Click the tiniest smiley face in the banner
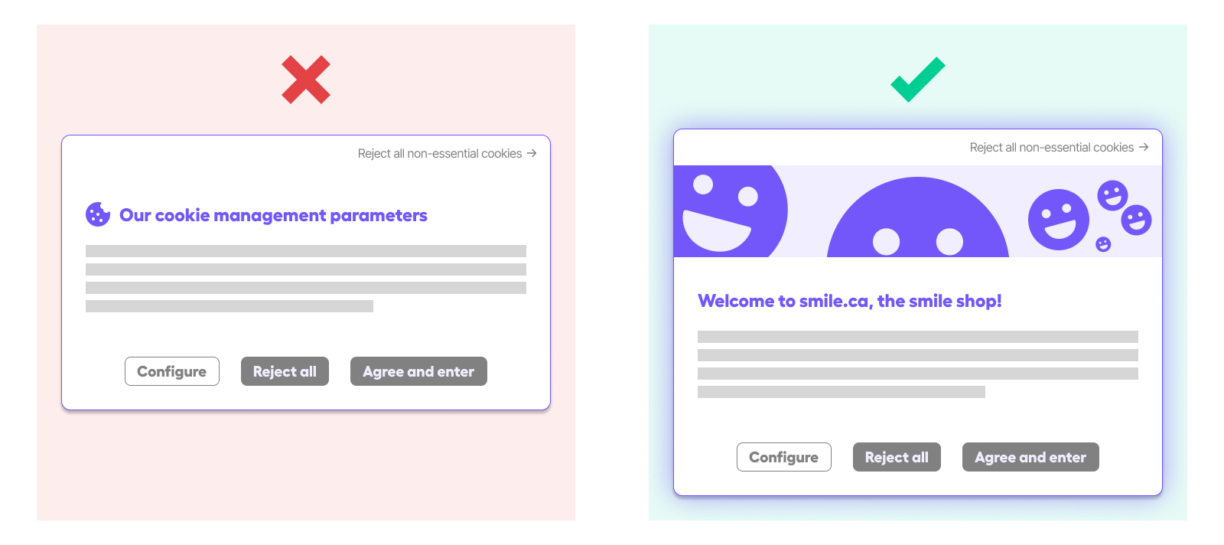This screenshot has height=545, width=1224. 1103,244
